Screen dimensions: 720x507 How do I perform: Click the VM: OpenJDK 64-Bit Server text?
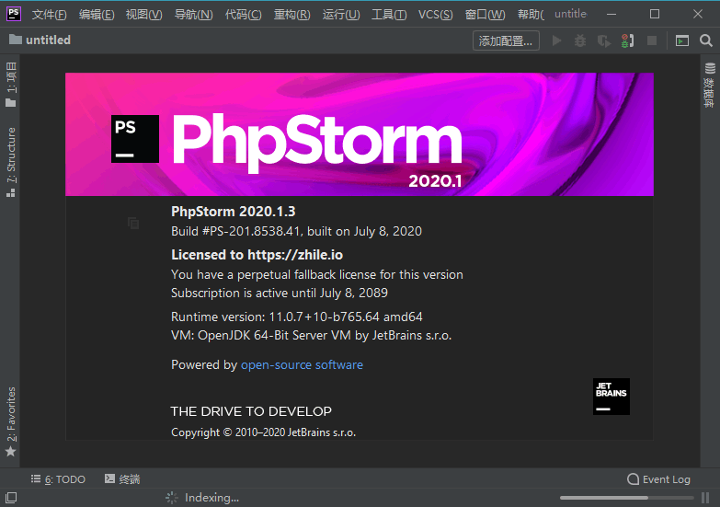(x=312, y=335)
